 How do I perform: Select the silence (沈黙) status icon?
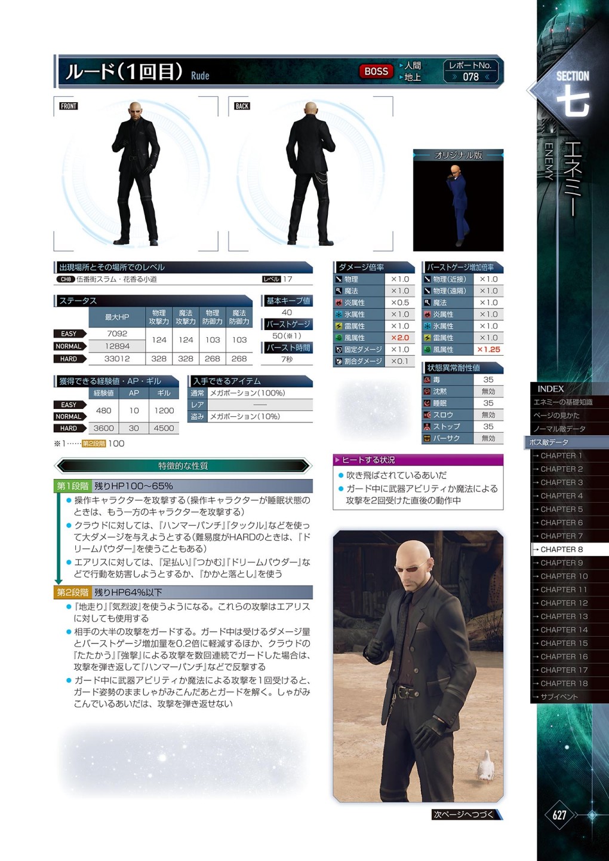click(427, 392)
